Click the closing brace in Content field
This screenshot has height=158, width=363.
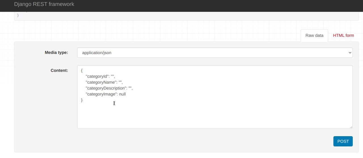tap(82, 100)
